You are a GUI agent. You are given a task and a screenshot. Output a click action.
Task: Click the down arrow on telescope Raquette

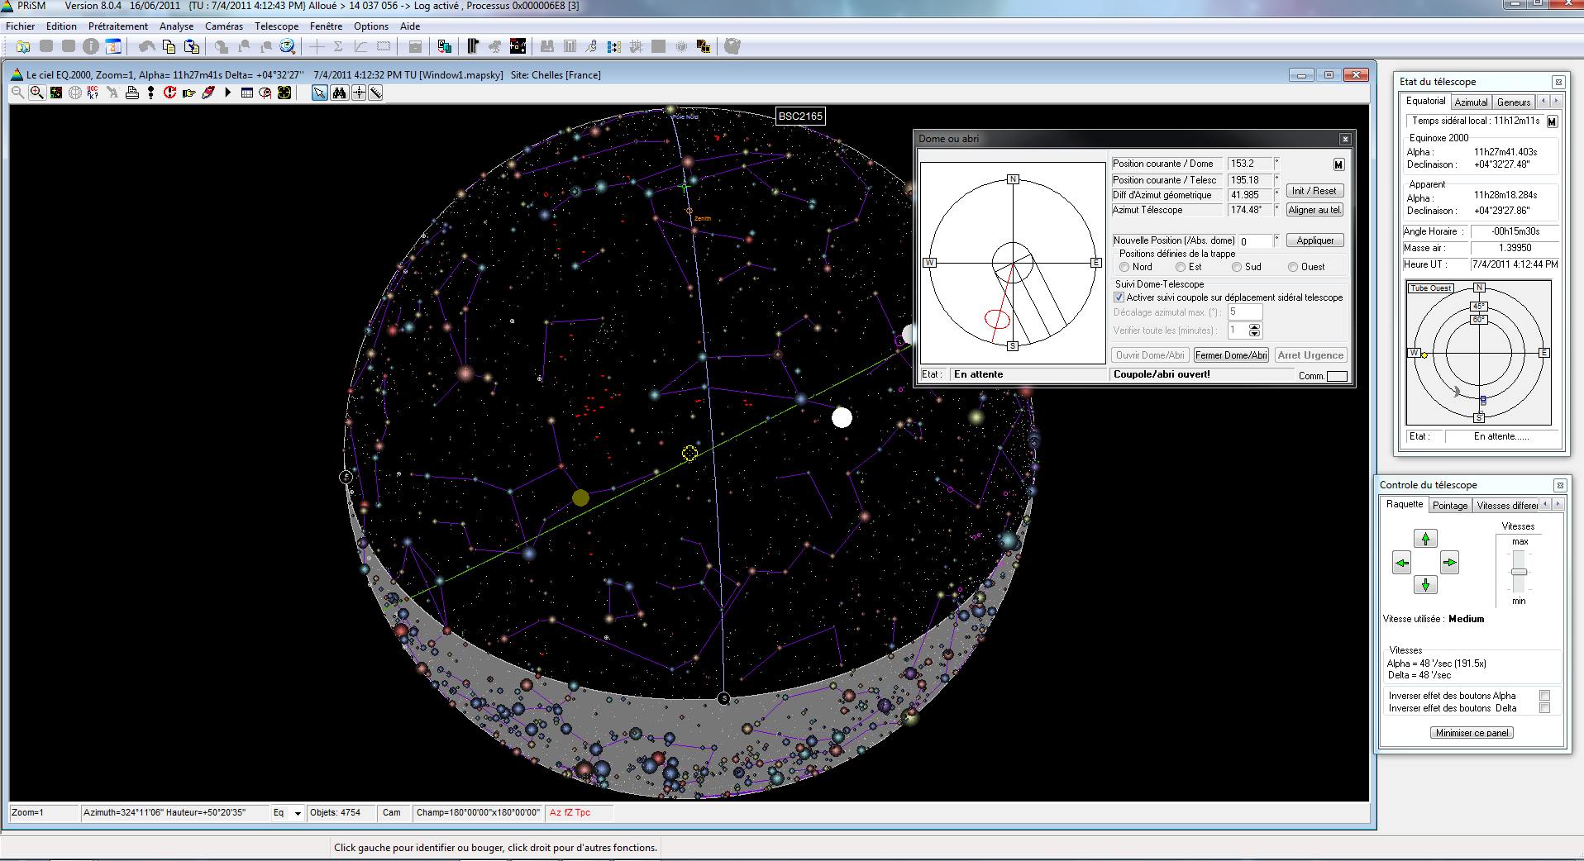point(1425,585)
